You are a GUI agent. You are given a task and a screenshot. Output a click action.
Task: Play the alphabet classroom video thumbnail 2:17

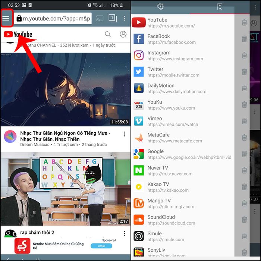point(65,189)
